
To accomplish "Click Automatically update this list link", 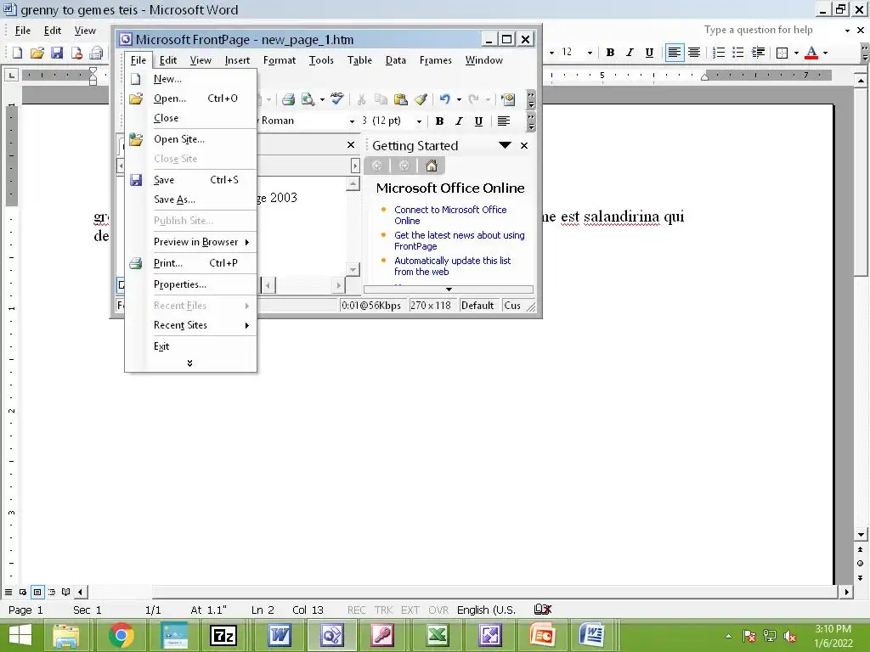I will tap(452, 266).
